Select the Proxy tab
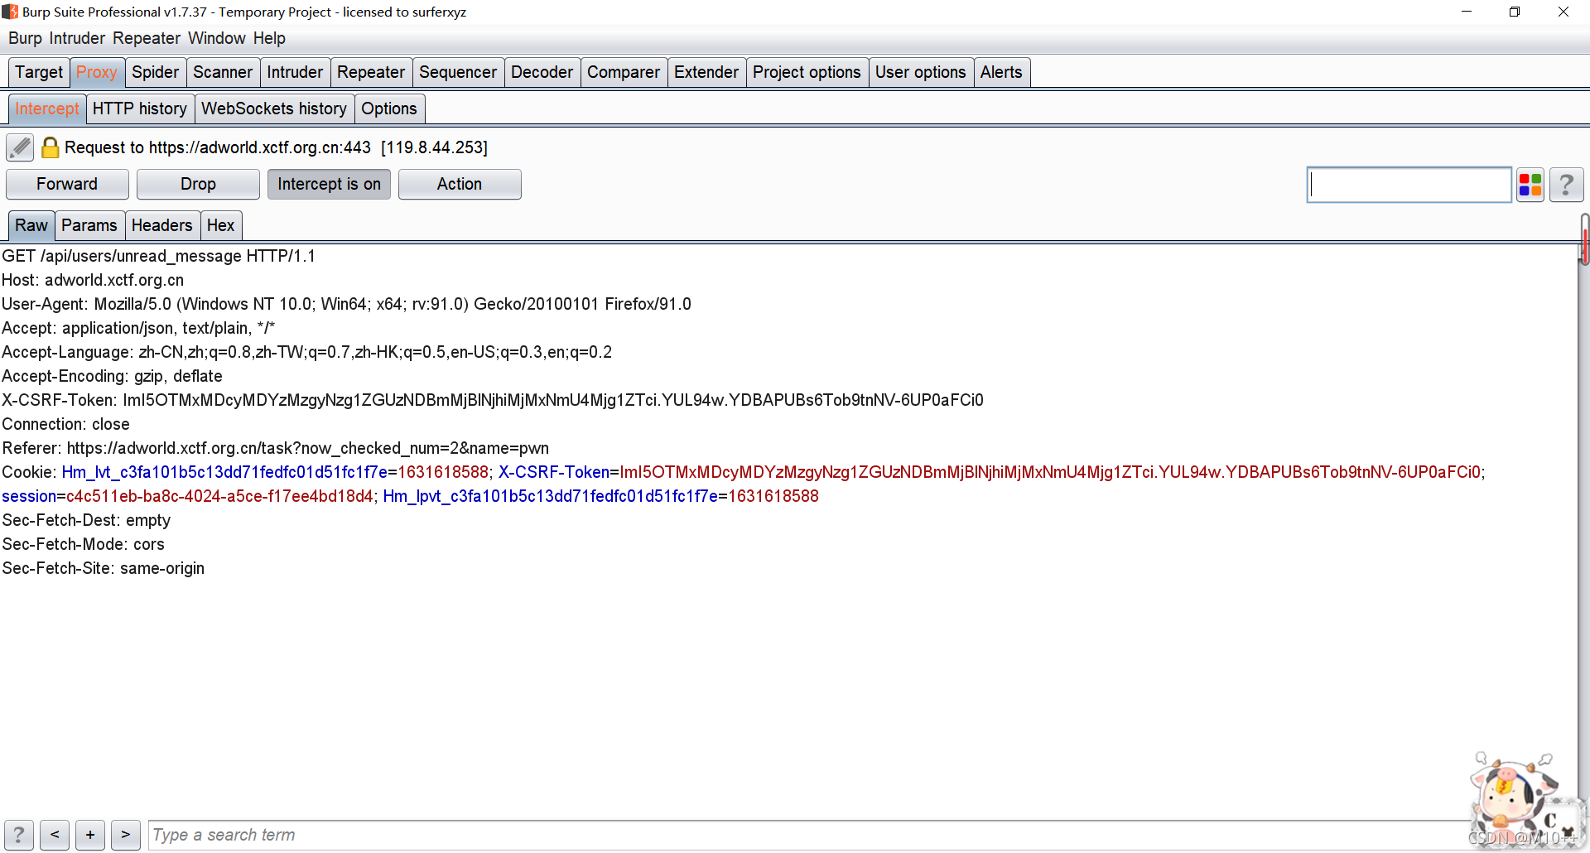The height and width of the screenshot is (853, 1590). 97,72
